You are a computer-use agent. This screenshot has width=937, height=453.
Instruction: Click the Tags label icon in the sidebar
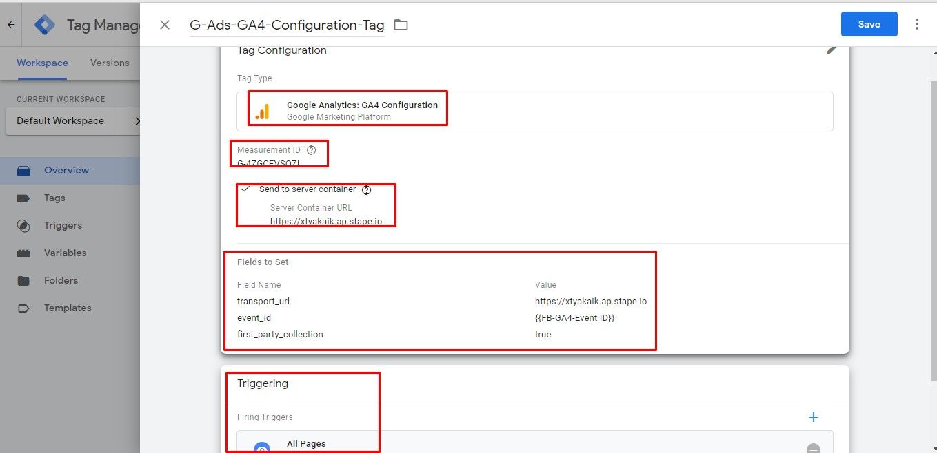24,198
